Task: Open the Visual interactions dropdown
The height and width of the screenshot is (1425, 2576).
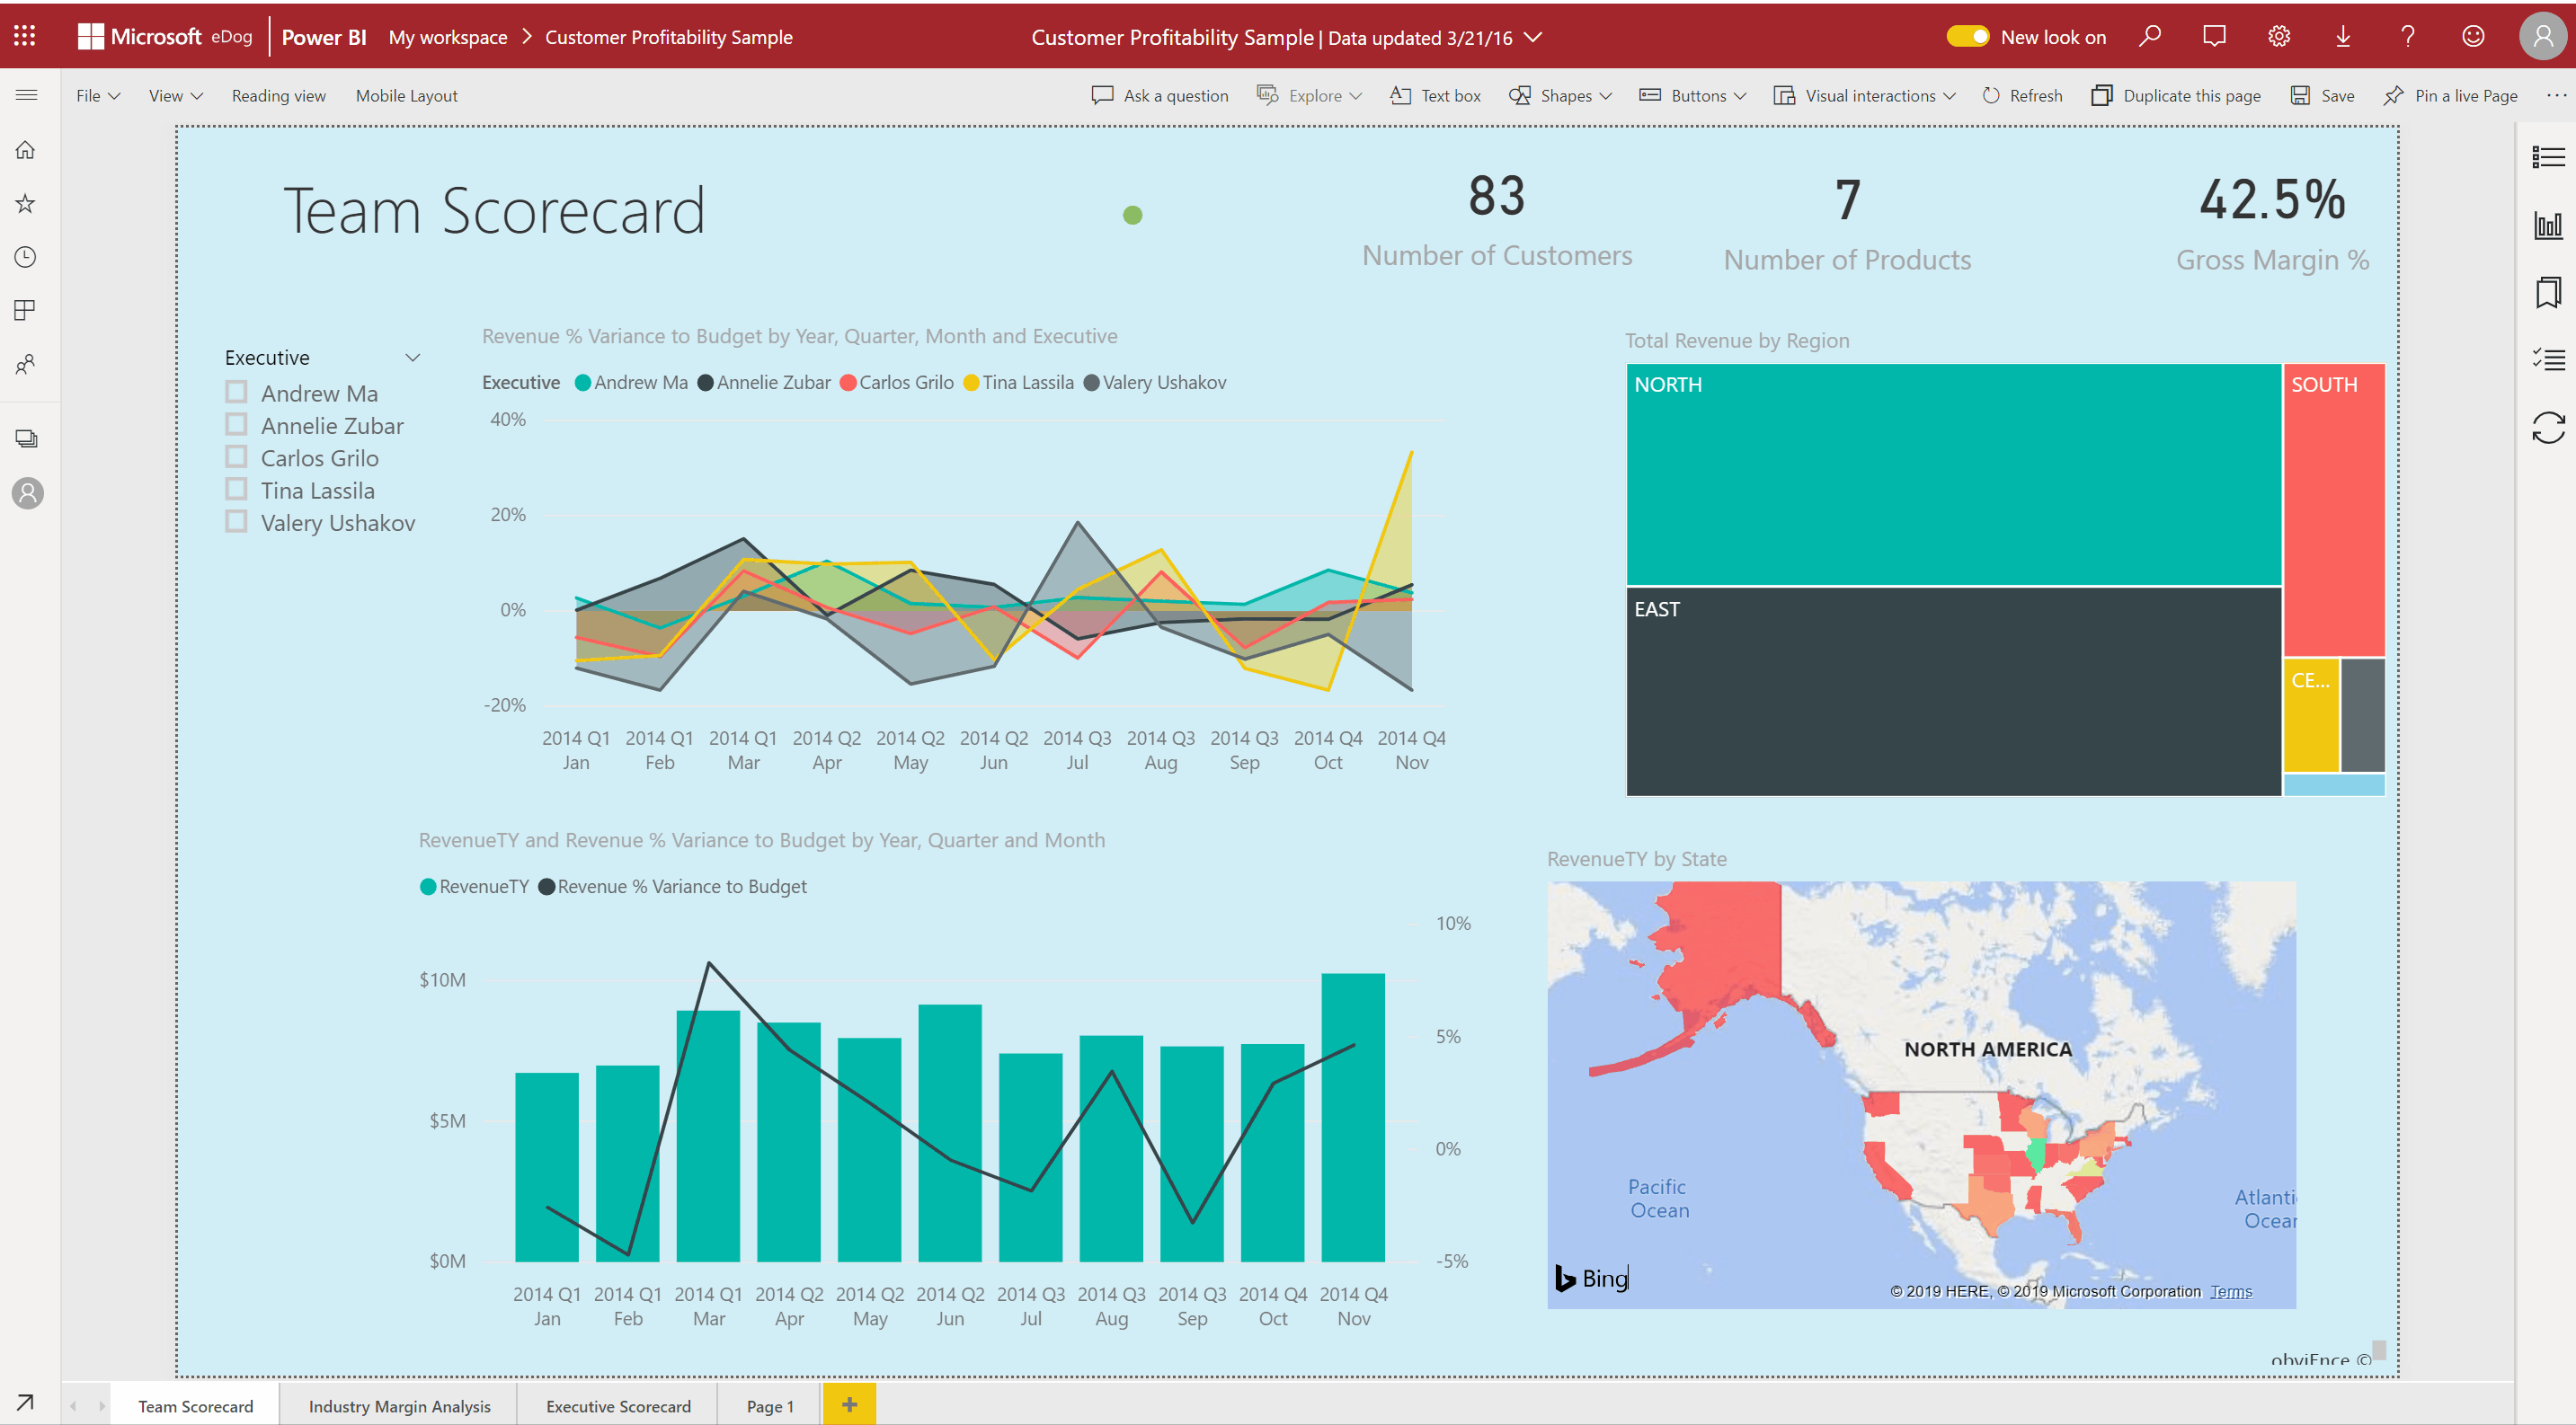Action: (x=1864, y=96)
